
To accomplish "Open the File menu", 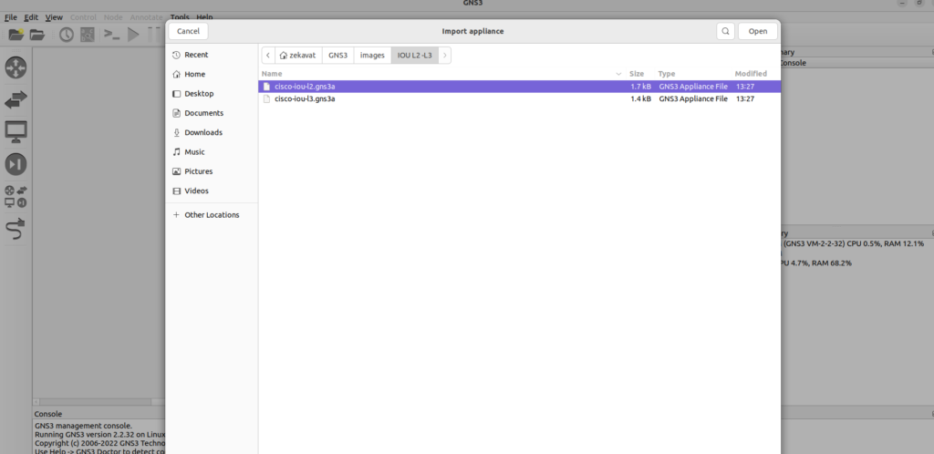I will (x=11, y=17).
